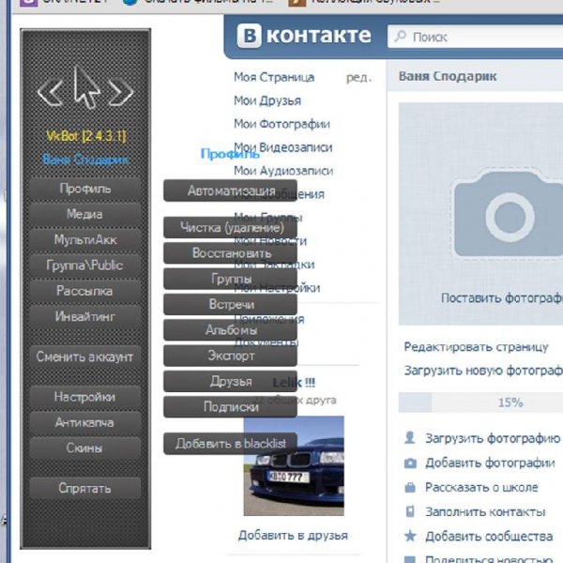Screen dimensions: 563x563
Task: Click the left arrow icon in VkBot
Action: click(51, 93)
